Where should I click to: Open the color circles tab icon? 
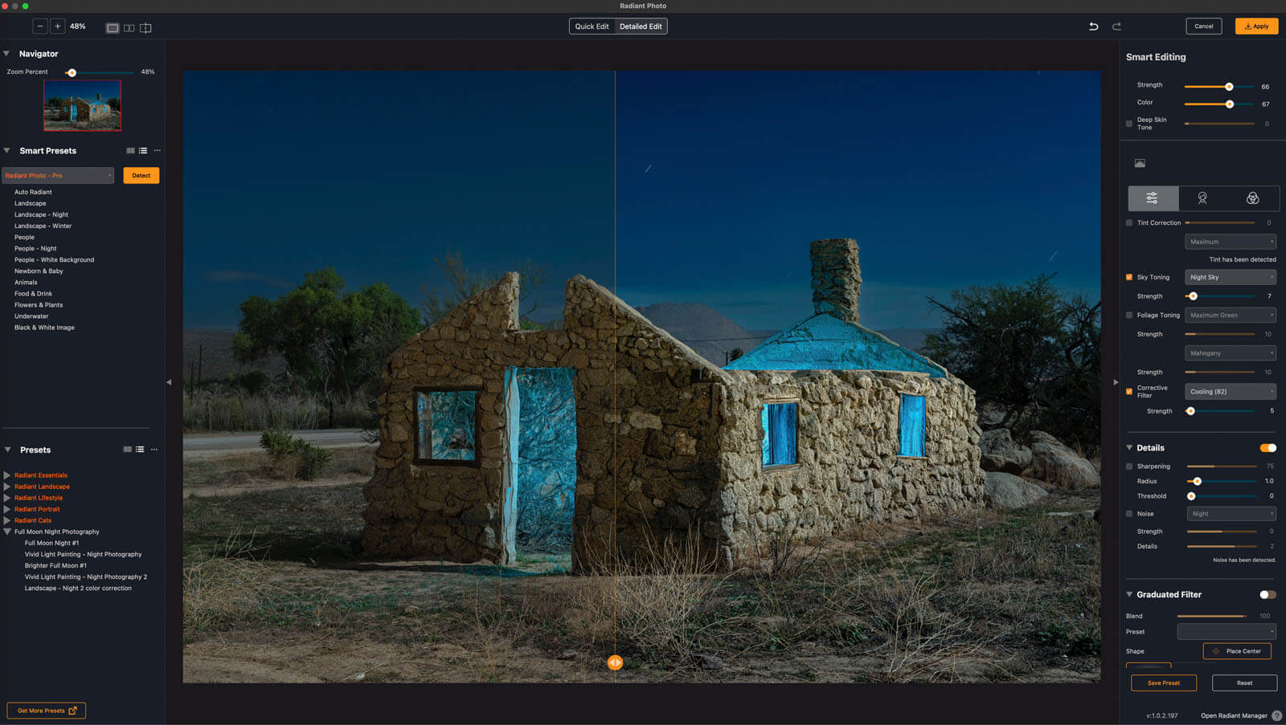pyautogui.click(x=1252, y=198)
